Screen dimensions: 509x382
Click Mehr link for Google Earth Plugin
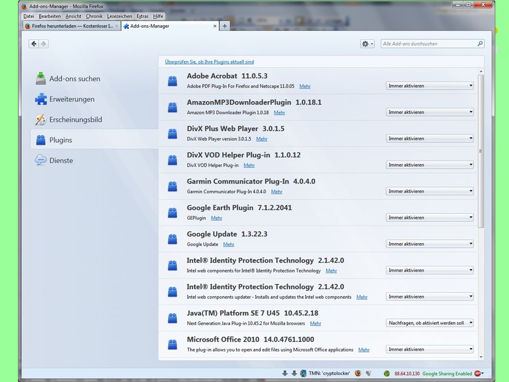click(x=216, y=218)
